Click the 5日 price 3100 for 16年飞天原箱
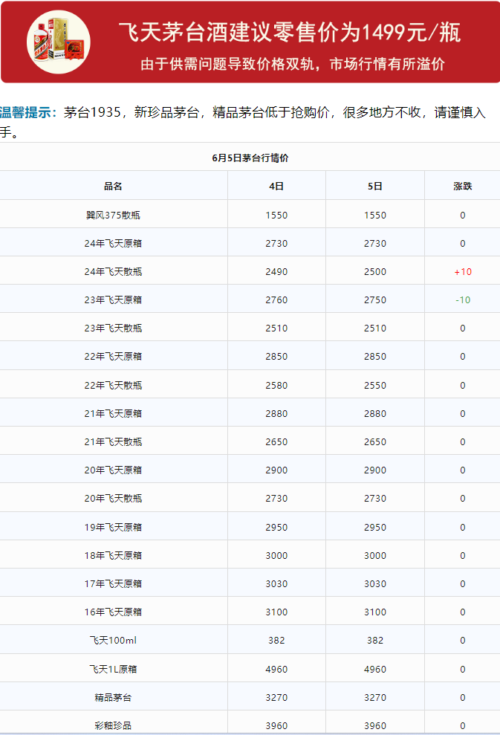Viewport: 500px width, 735px height. [375, 612]
